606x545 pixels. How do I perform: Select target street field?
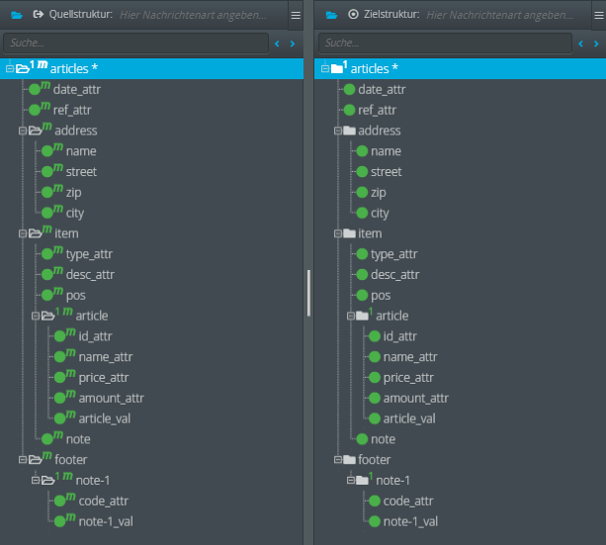387,172
